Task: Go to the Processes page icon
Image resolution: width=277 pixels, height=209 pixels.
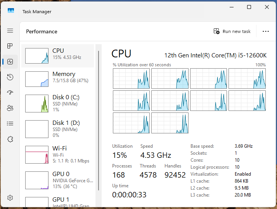Action: point(10,46)
